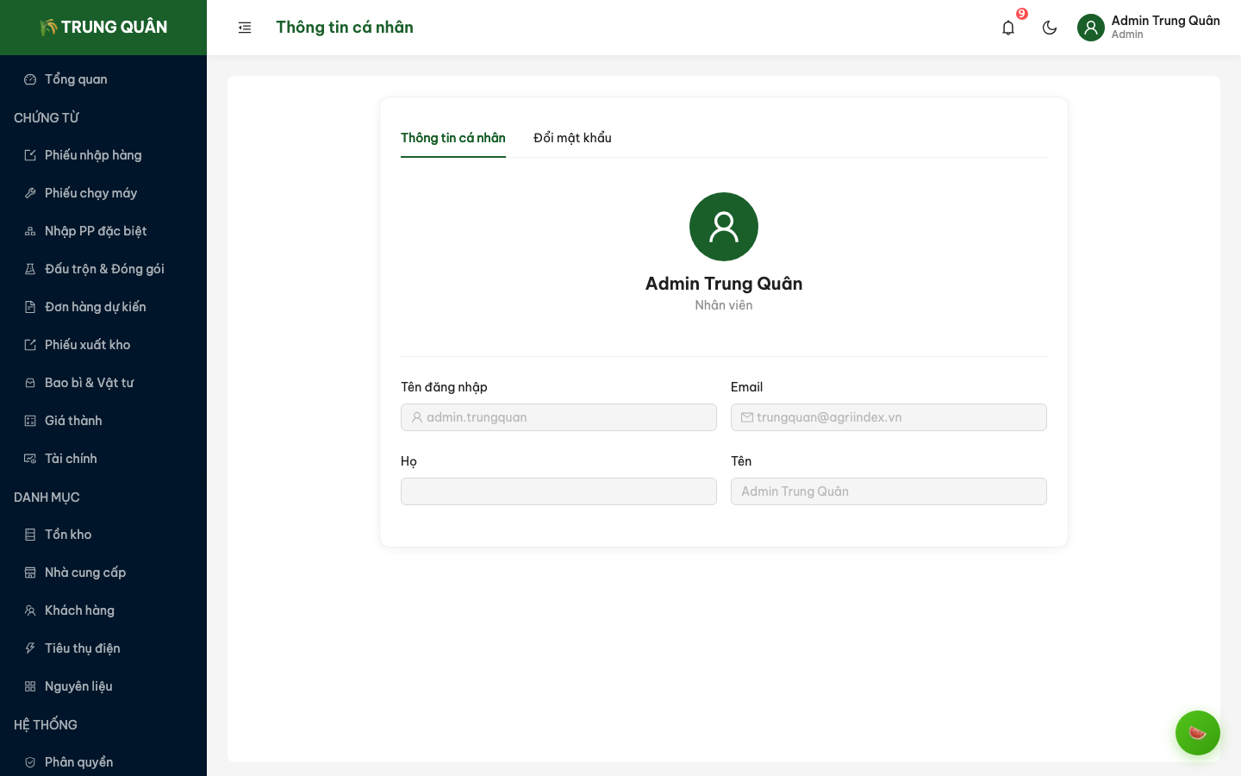Navigate to Đấu trộn & Đóng gói
The width and height of the screenshot is (1241, 776).
click(104, 269)
